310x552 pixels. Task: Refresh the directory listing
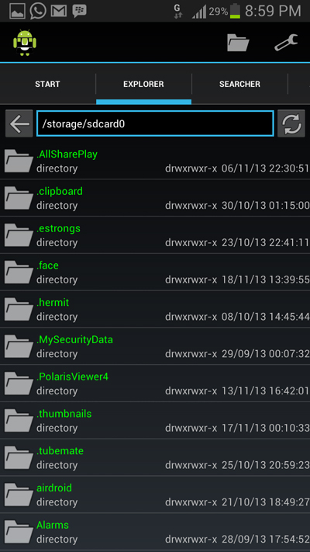(x=291, y=123)
